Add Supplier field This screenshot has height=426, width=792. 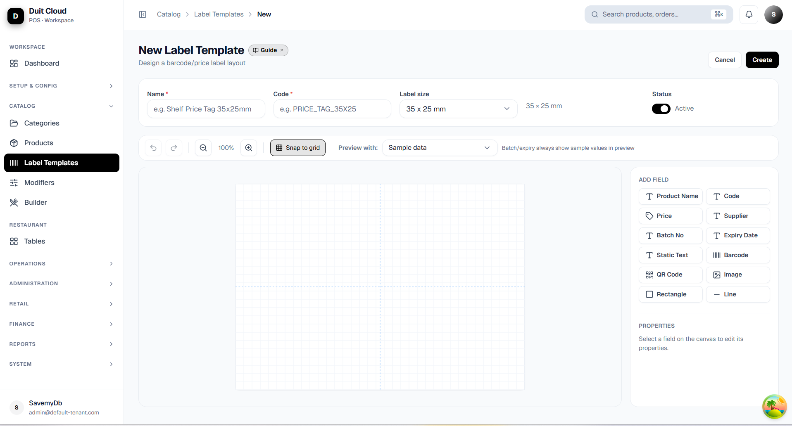click(738, 216)
